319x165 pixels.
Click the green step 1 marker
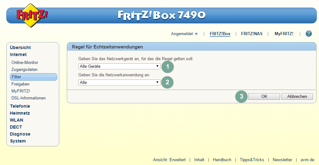(x=168, y=67)
